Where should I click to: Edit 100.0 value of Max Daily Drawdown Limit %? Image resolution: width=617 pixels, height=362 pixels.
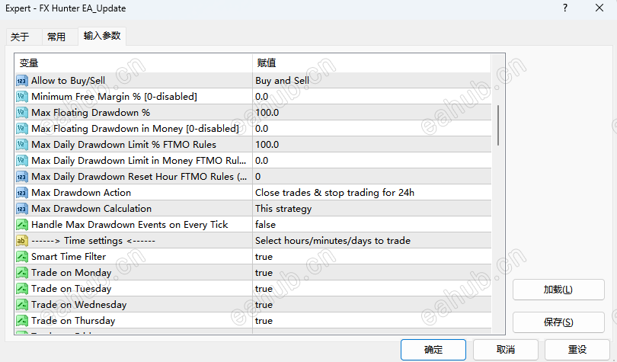(x=267, y=144)
